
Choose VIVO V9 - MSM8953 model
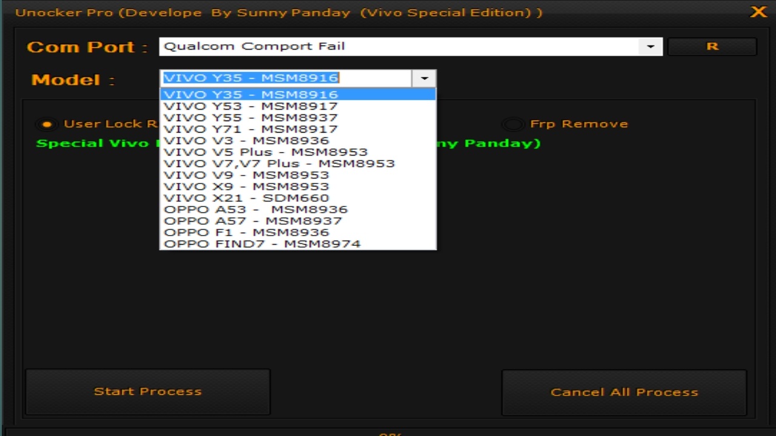[x=298, y=175]
